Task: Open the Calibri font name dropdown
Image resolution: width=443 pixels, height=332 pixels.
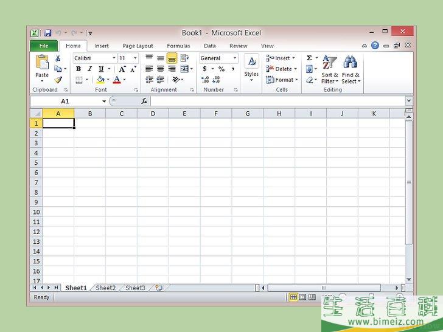Action: 114,58
